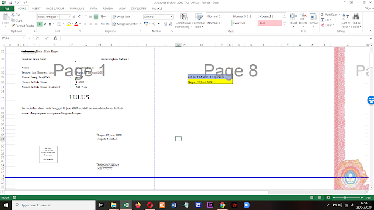Open the Orientation text angle tool
374x210 pixels.
[103, 17]
